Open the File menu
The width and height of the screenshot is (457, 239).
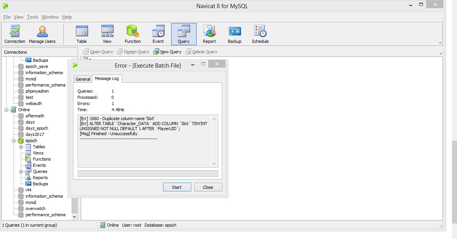coord(7,17)
